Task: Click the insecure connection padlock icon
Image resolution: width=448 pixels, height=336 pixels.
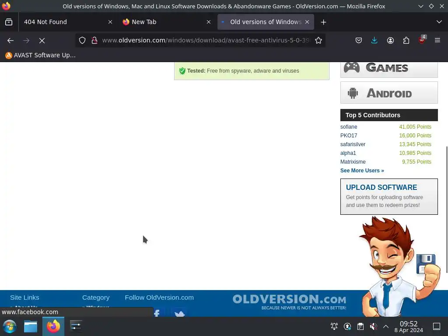Action: click(x=94, y=40)
